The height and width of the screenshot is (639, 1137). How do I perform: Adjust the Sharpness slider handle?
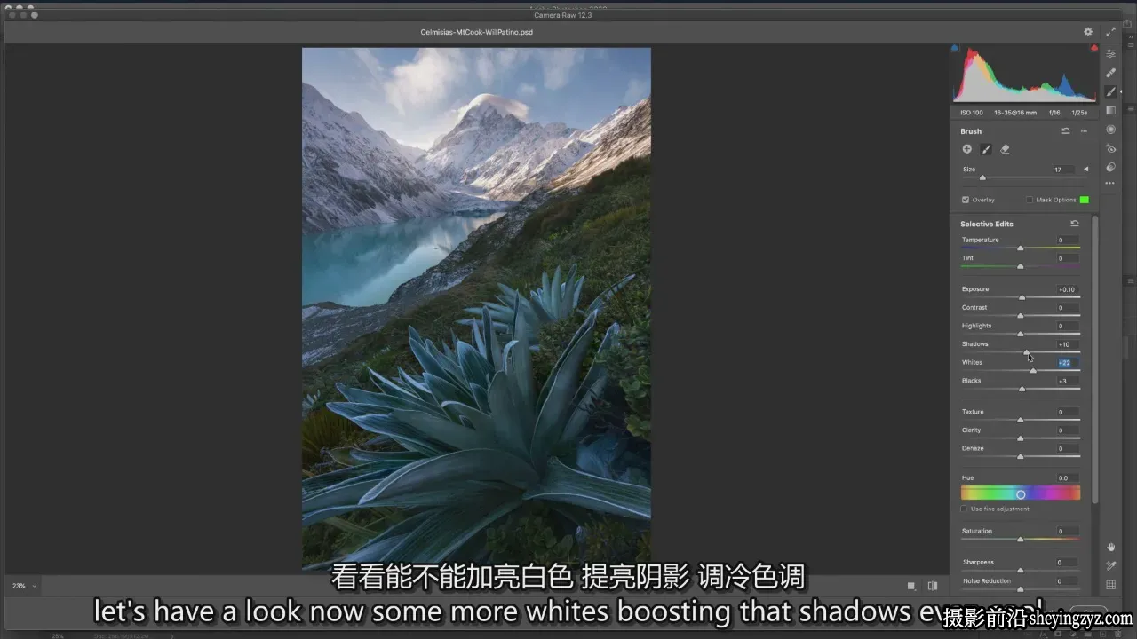coord(1021,571)
